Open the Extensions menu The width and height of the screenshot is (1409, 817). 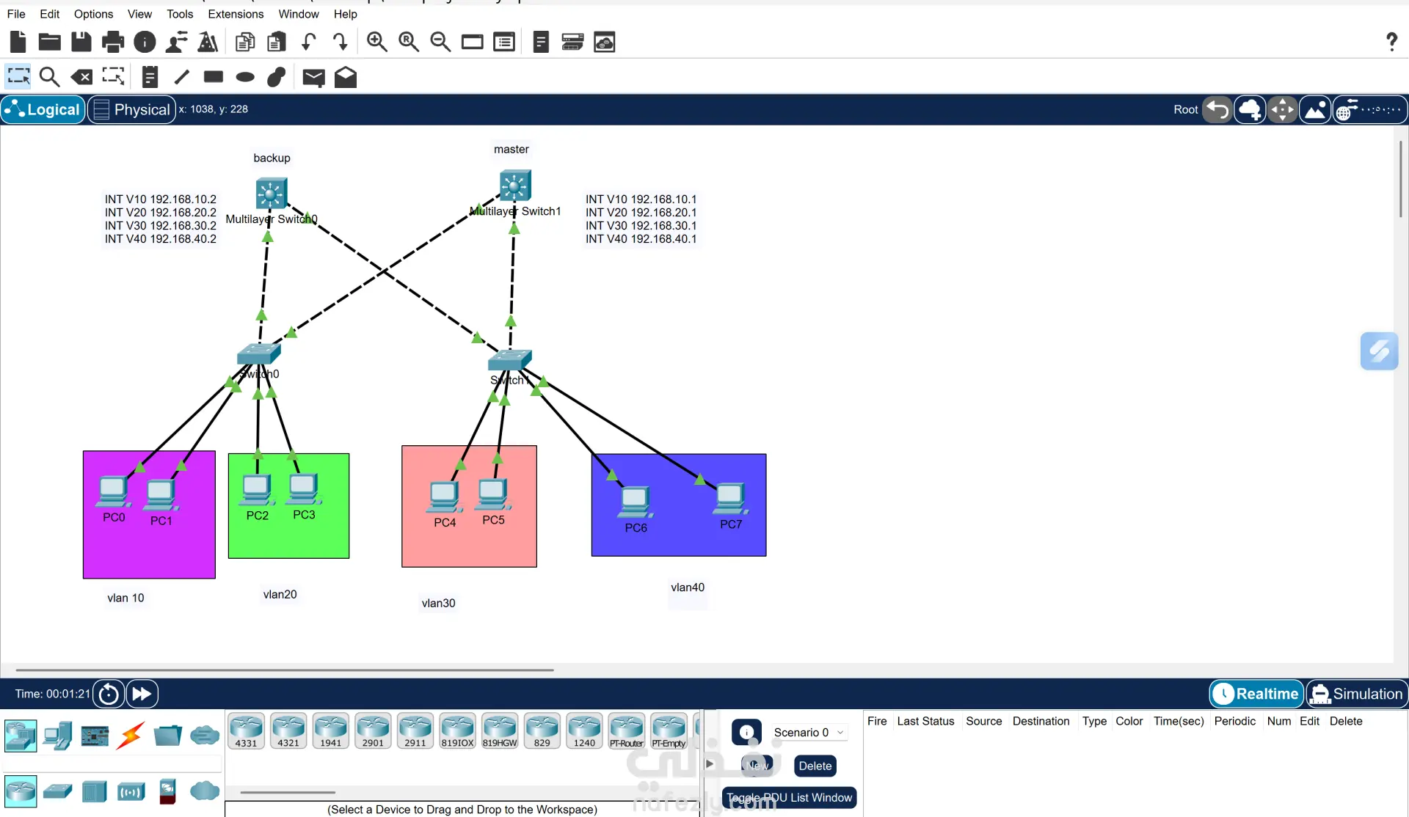click(236, 14)
